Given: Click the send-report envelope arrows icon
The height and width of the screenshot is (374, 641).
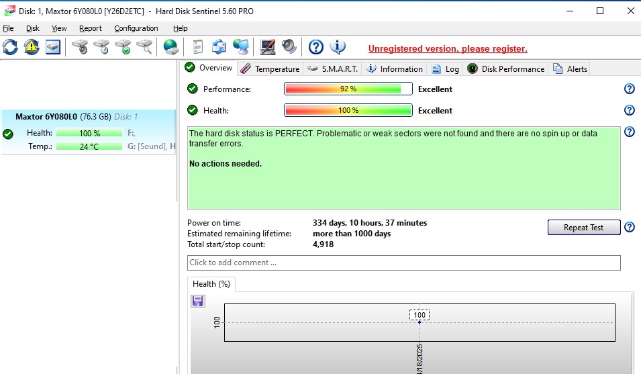Looking at the screenshot, I should point(219,47).
